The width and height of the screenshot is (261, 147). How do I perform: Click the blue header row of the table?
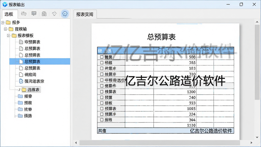tap(165, 51)
